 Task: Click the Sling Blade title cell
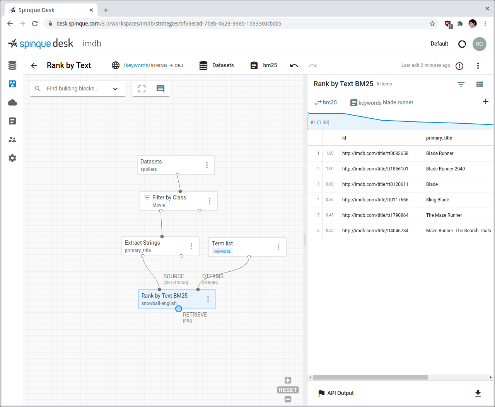point(459,200)
